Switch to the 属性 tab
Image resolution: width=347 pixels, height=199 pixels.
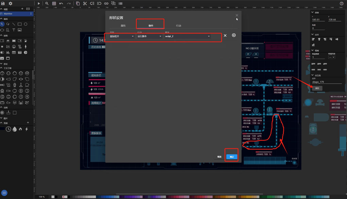pyautogui.click(x=123, y=26)
